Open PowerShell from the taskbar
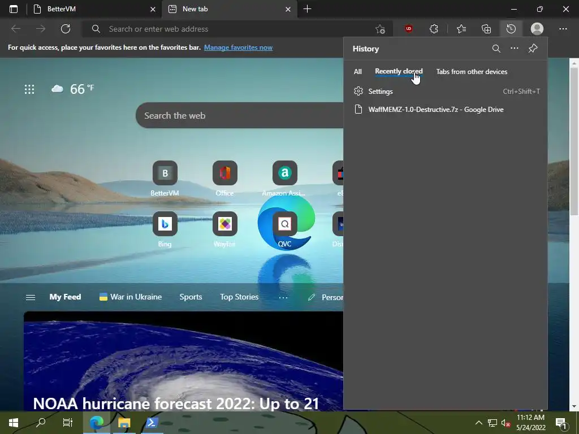The image size is (579, 434). [152, 423]
